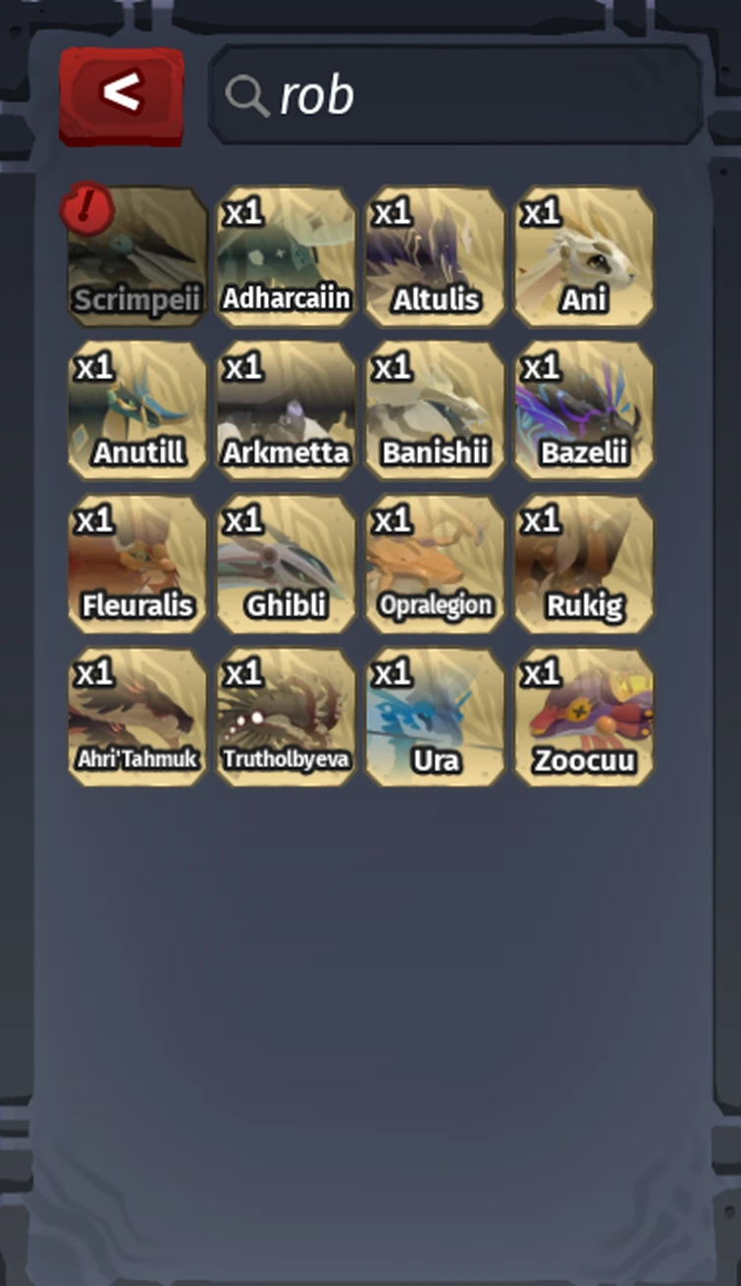Select the Scrimpeii creature tile

pyautogui.click(x=137, y=257)
